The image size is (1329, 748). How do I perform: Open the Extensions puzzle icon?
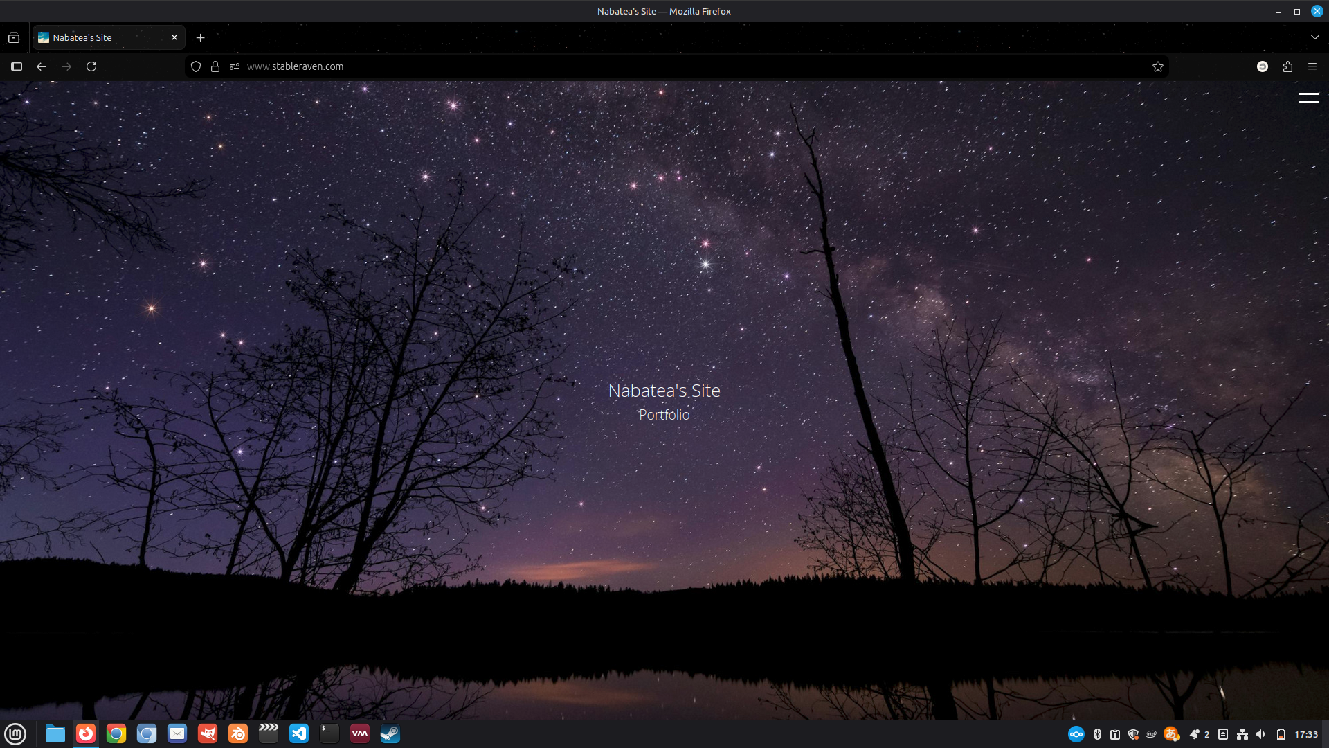click(x=1287, y=66)
